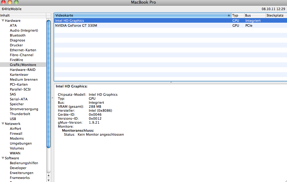Open Hardware-RAID entry
The width and height of the screenshot is (287, 182).
point(23,70)
